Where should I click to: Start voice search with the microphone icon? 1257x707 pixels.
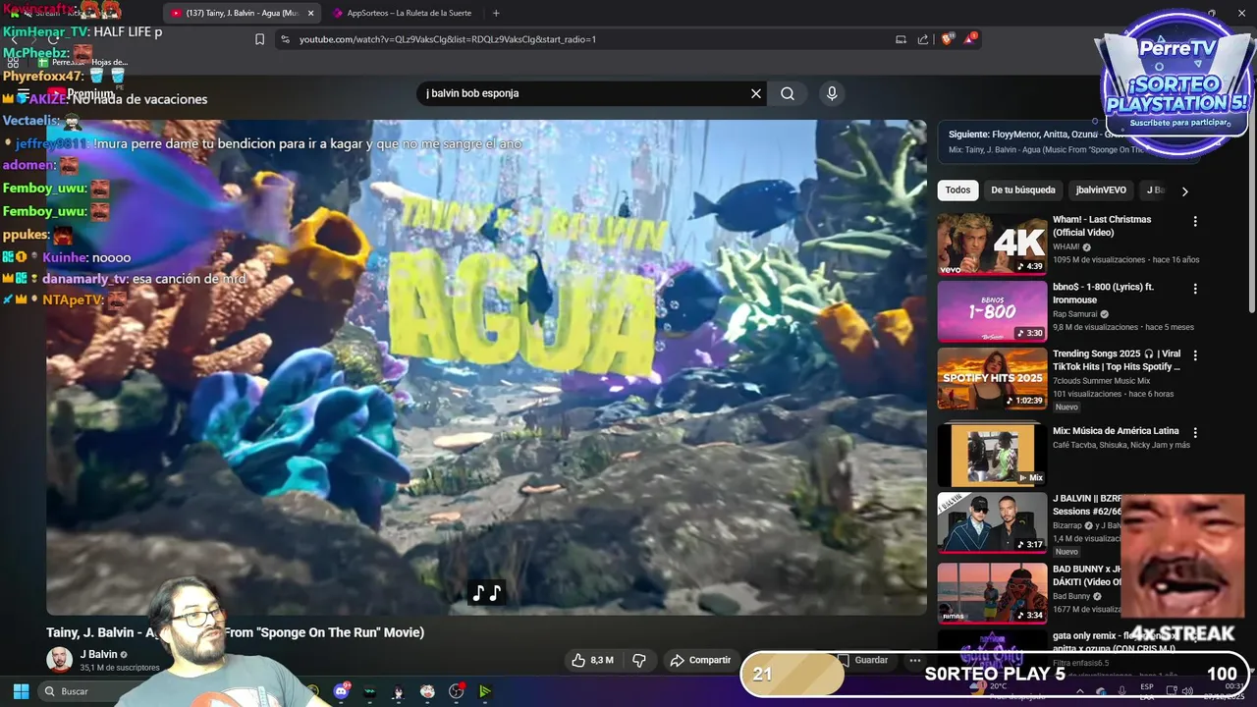(832, 93)
